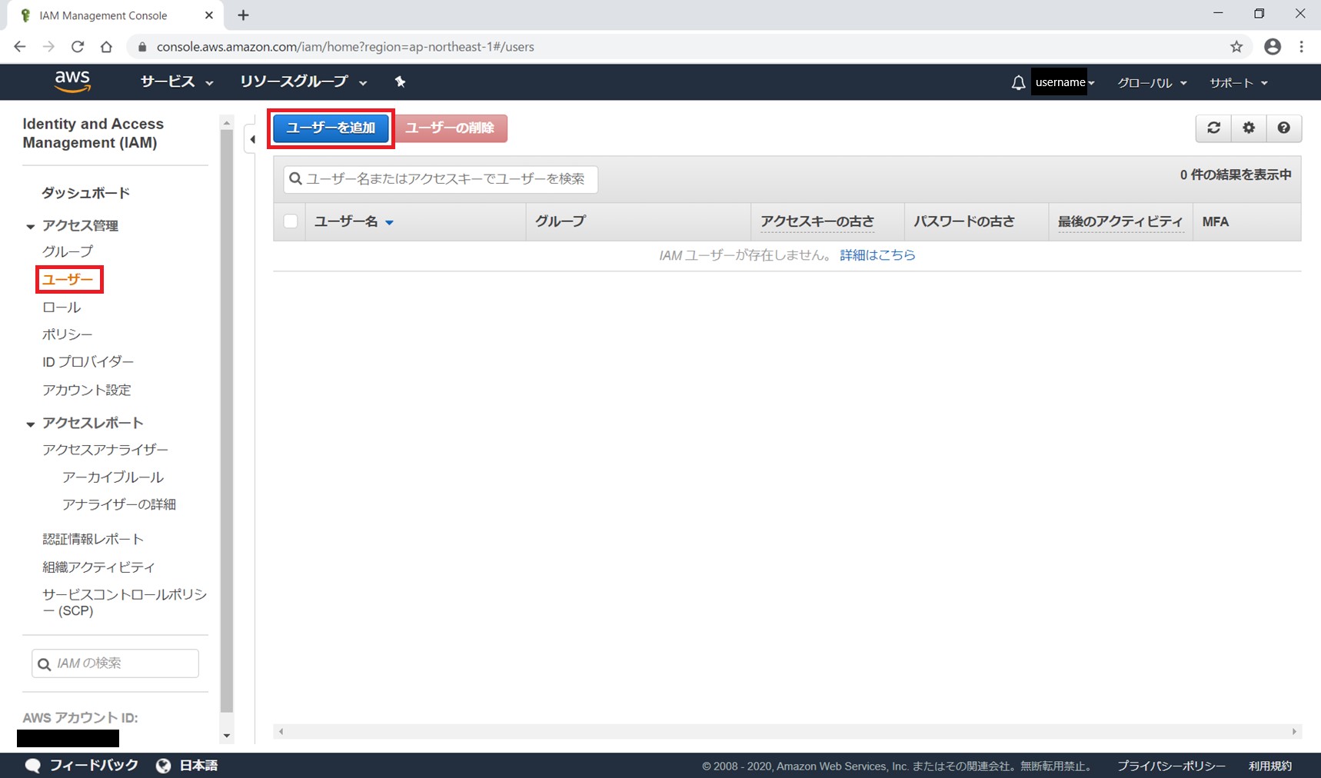Click the browser back arrow
The image size is (1321, 778).
tap(20, 47)
